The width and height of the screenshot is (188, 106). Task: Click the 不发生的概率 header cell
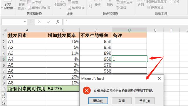tap(95, 35)
